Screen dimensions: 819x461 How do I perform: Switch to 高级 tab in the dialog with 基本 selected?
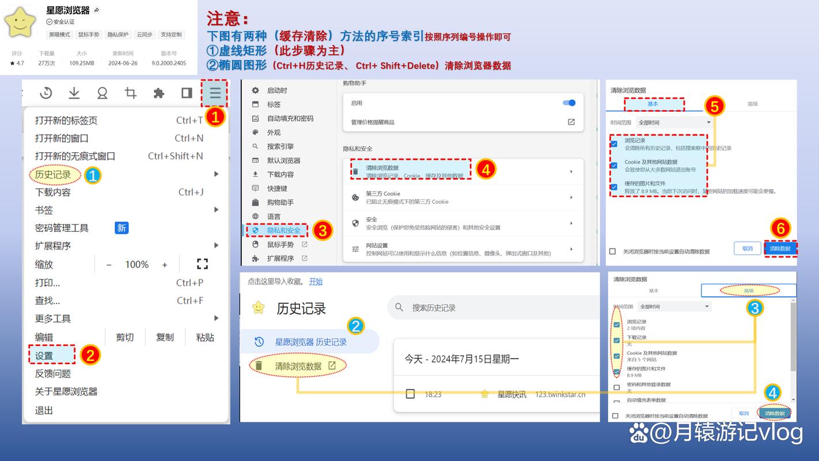(752, 104)
